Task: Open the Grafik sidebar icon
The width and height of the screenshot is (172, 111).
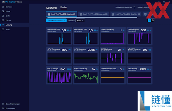Action: pos(3,16)
